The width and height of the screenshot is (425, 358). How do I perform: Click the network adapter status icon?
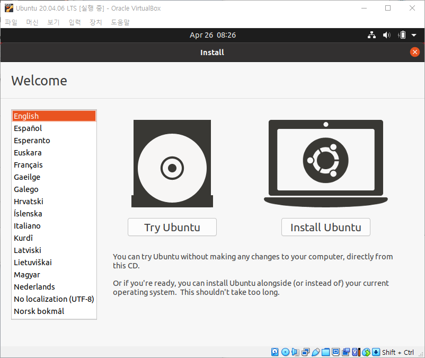pos(305,352)
